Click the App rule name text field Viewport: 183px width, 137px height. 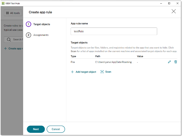click(x=114, y=31)
